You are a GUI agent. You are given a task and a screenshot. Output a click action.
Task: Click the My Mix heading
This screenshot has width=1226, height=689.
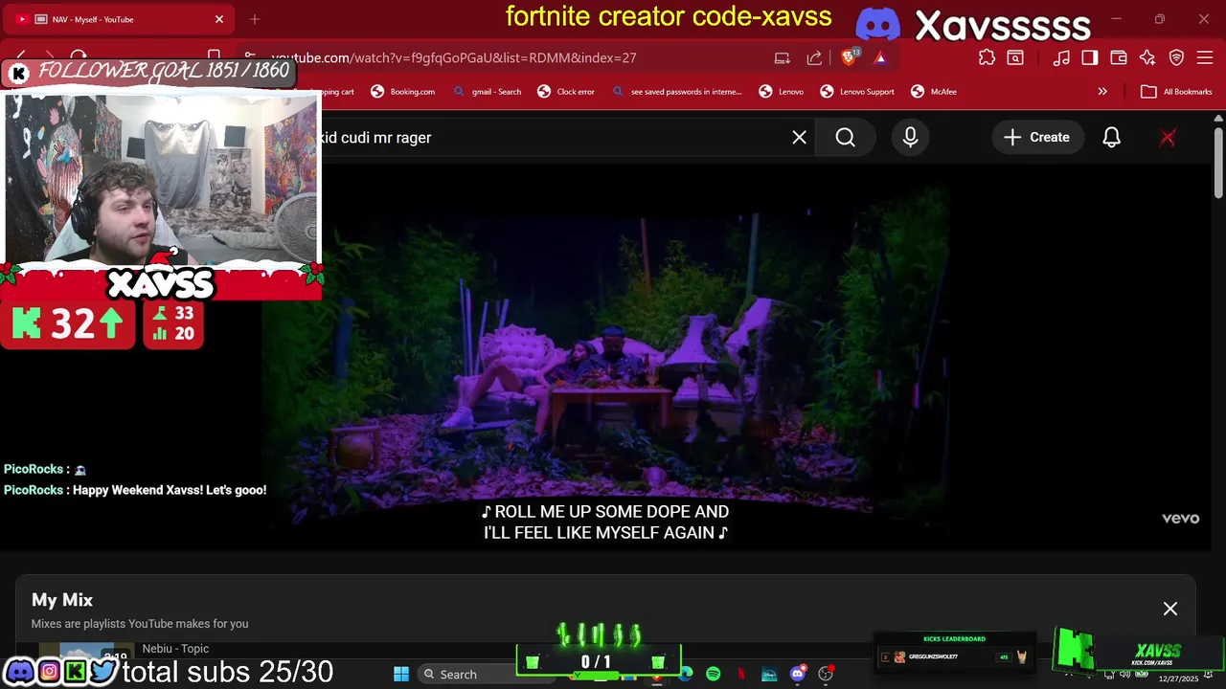coord(62,600)
